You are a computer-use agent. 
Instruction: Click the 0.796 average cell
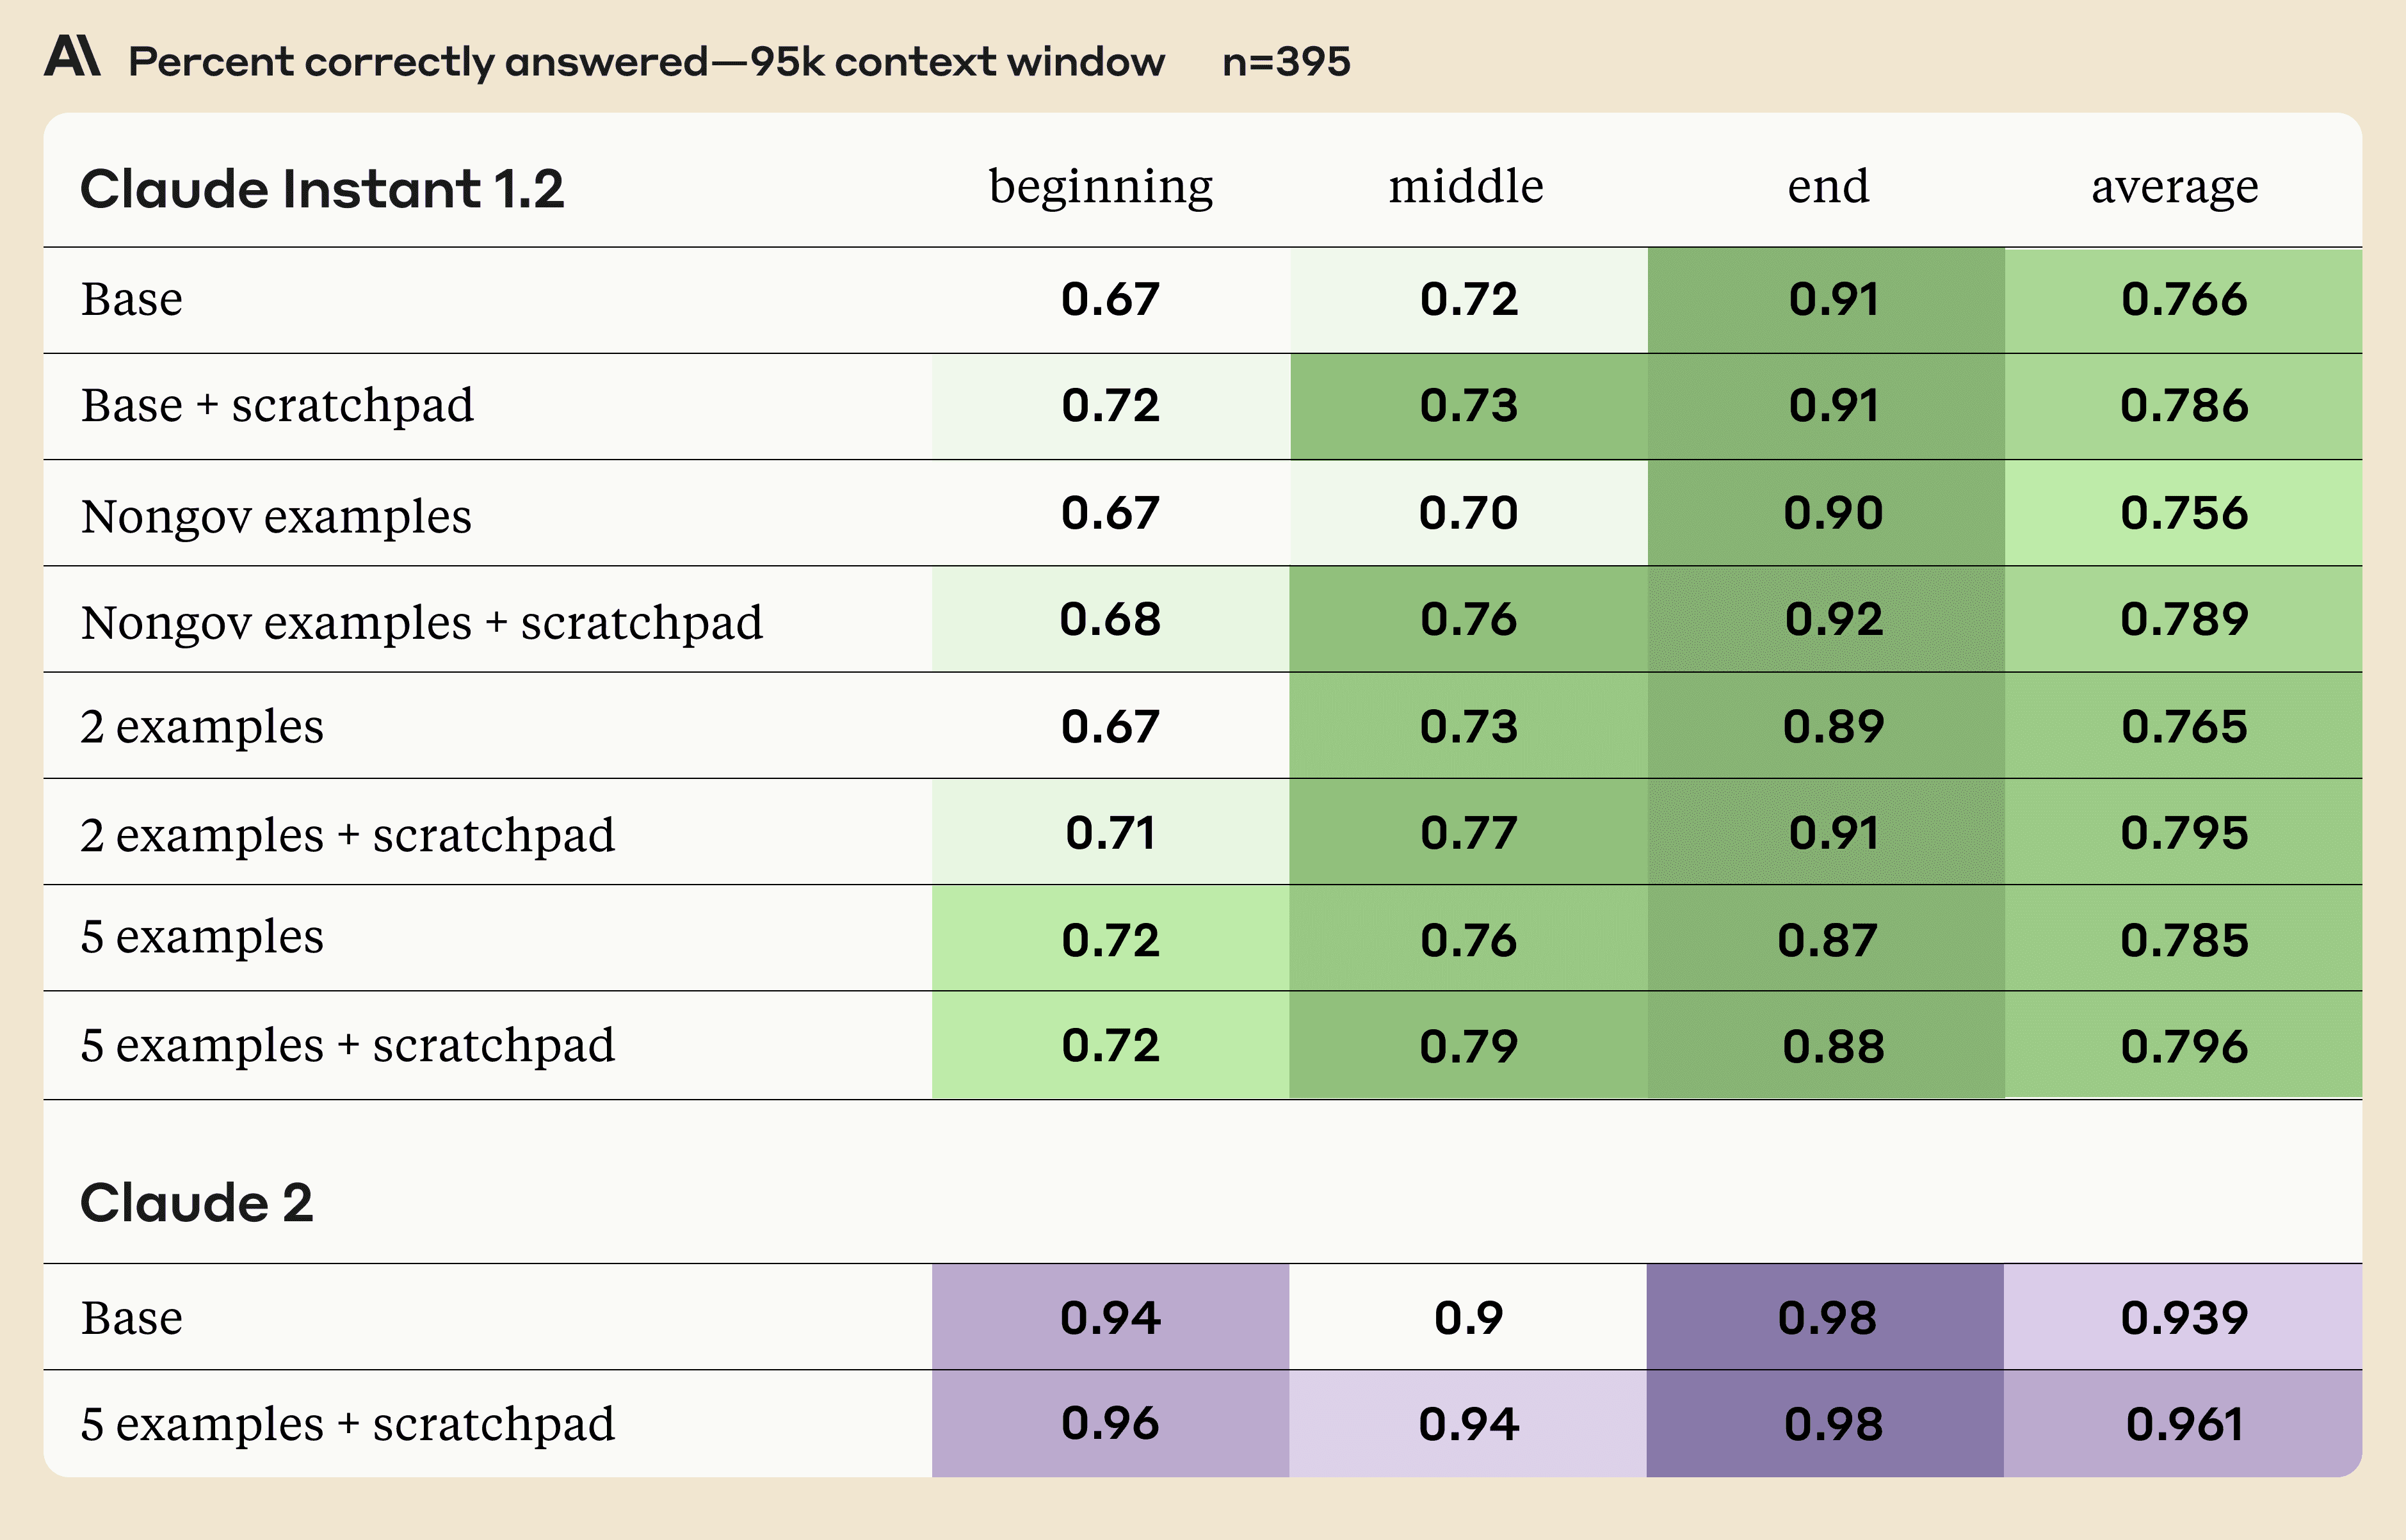2184,1046
